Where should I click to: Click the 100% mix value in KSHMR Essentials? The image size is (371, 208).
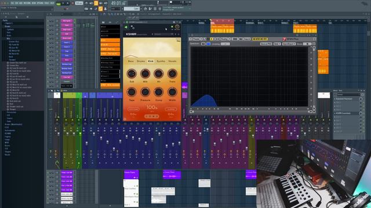152,107
